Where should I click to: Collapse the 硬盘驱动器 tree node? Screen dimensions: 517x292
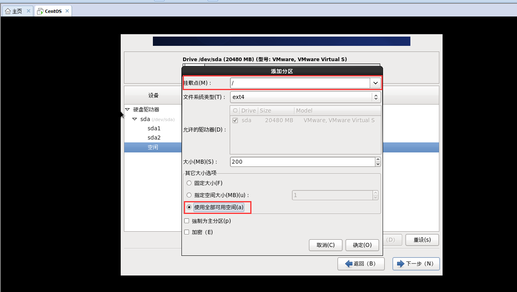[128, 109]
